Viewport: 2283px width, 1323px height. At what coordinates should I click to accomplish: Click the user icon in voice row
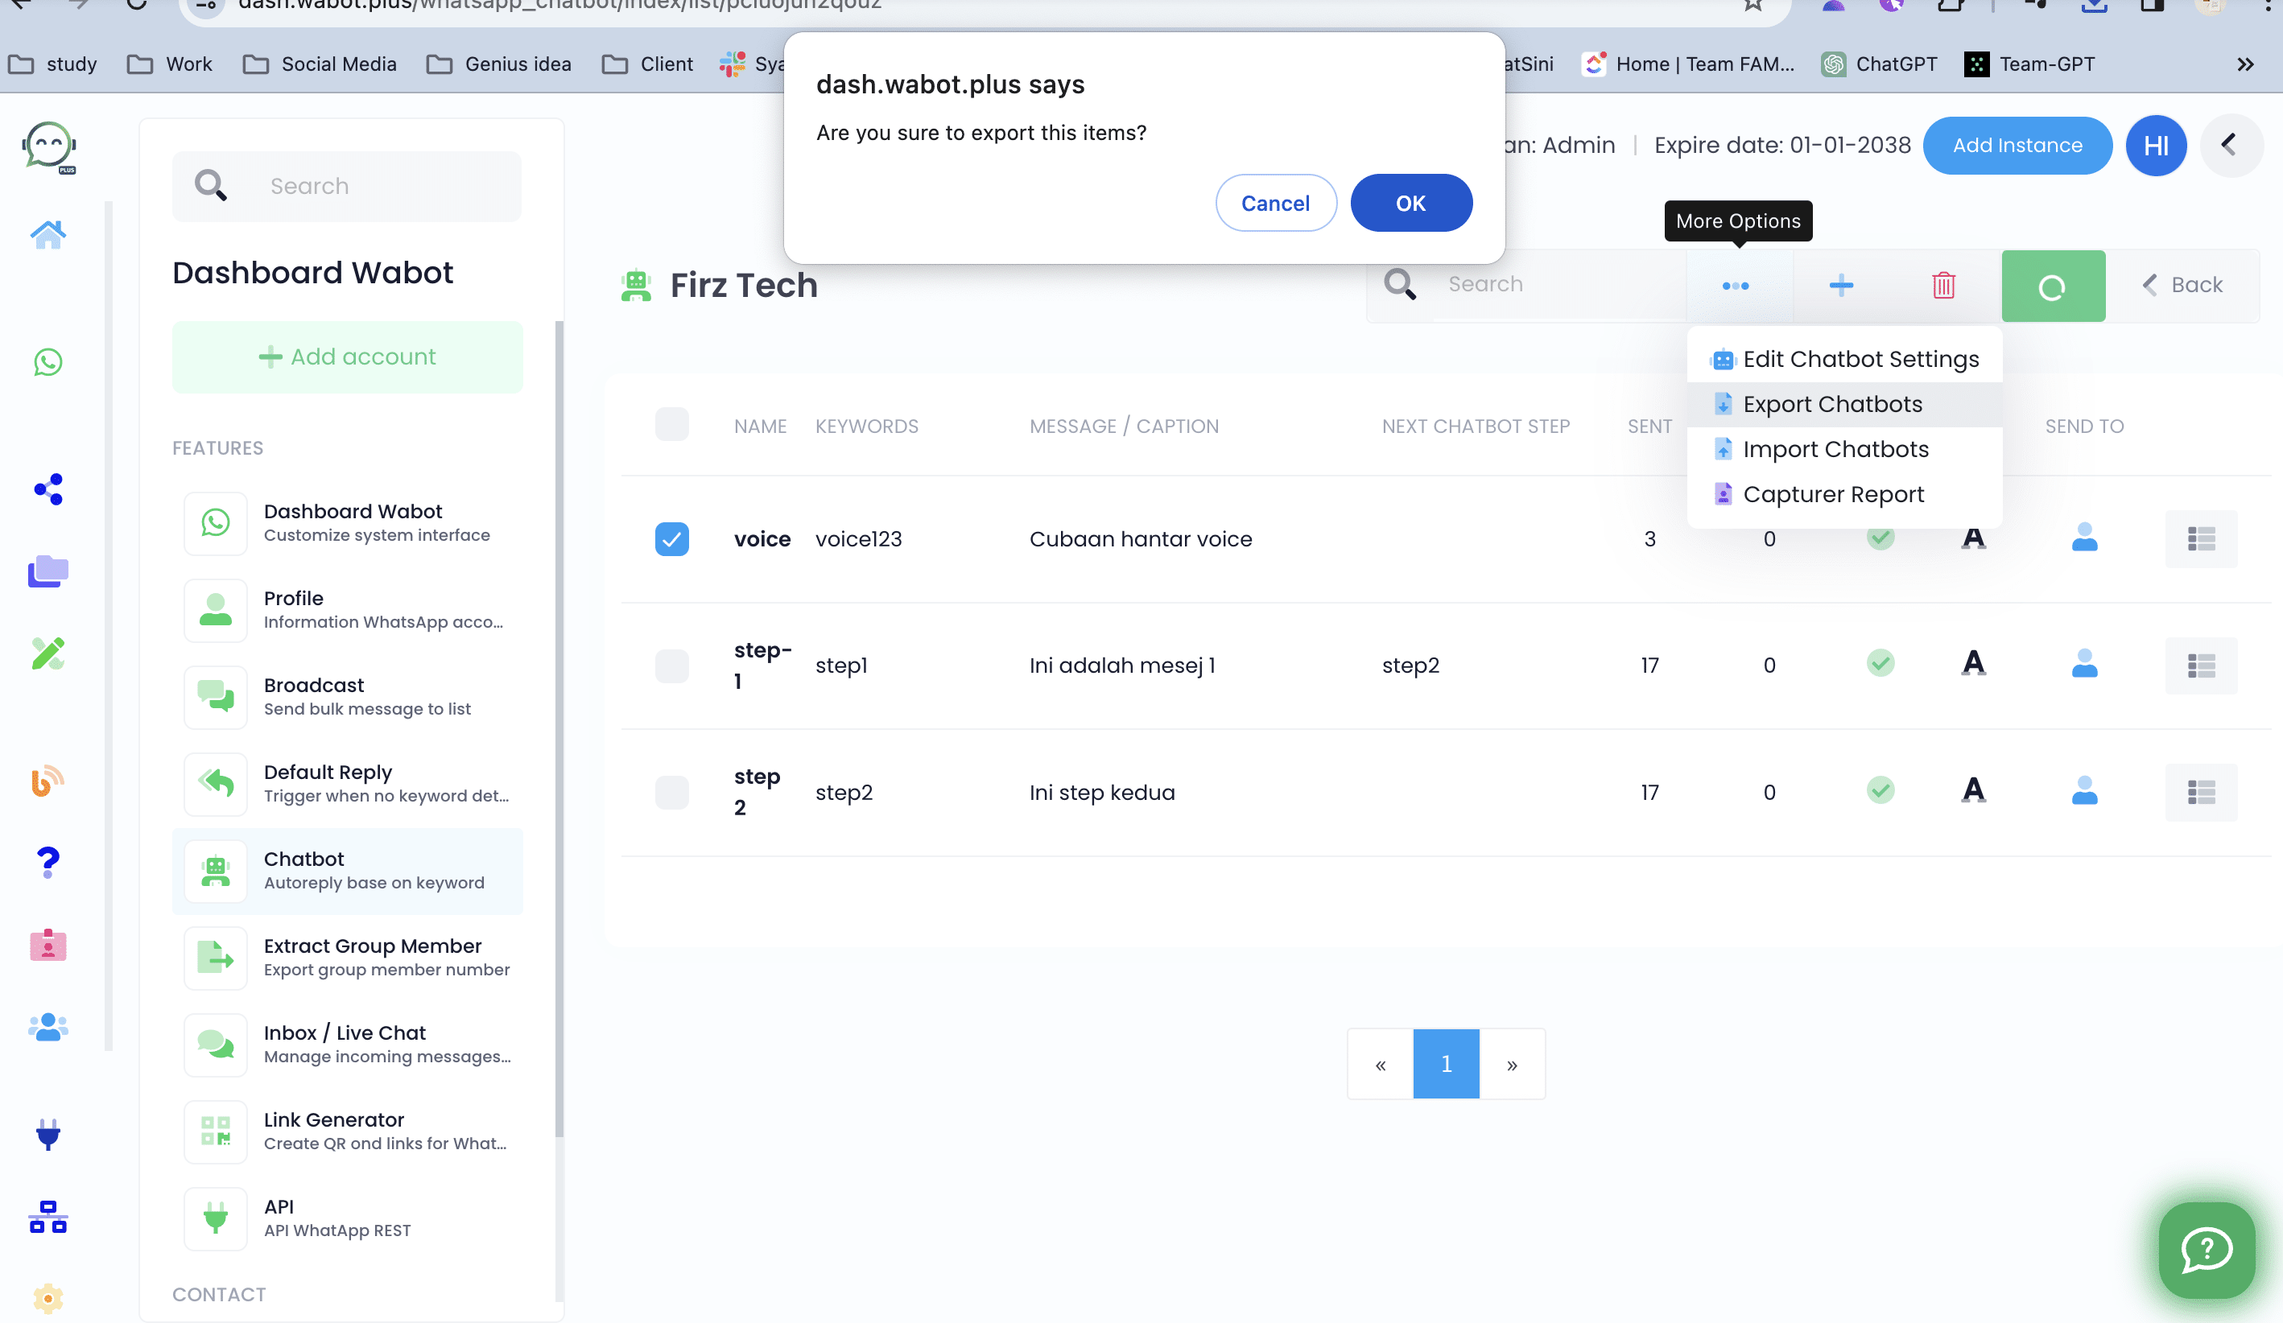pos(2085,537)
